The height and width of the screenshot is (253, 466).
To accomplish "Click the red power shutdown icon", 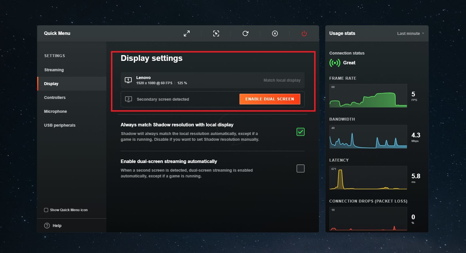I will click(x=304, y=33).
